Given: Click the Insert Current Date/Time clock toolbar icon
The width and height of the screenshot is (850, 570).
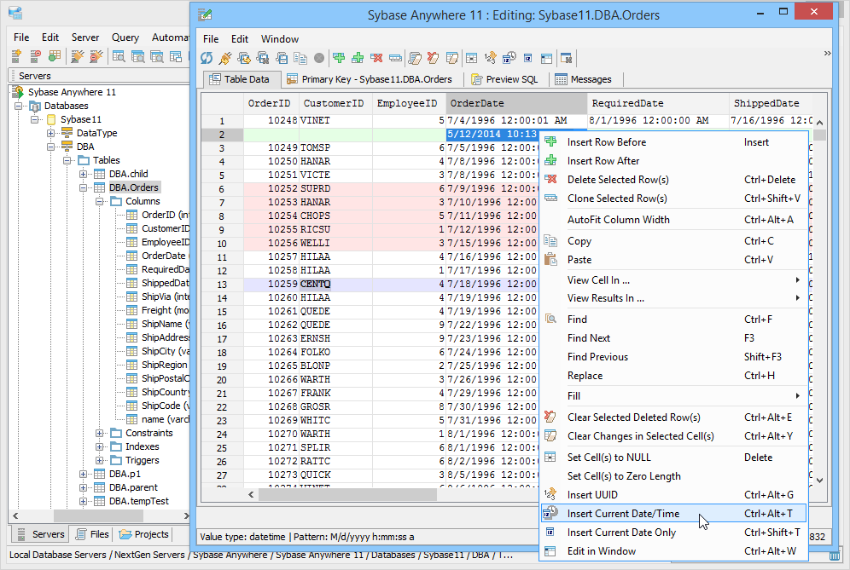Looking at the screenshot, I should click(x=509, y=58).
